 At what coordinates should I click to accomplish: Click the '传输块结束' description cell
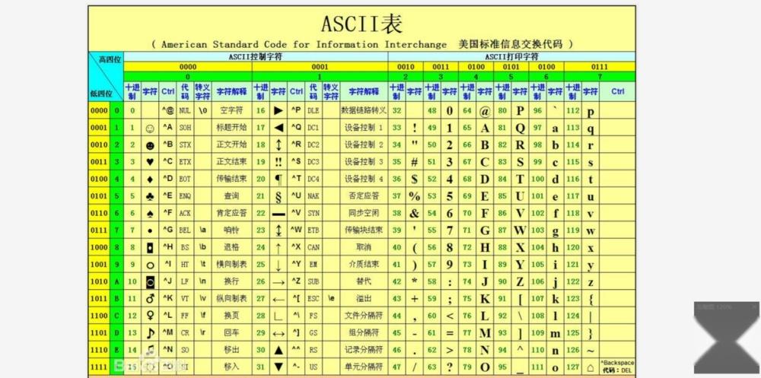click(364, 230)
